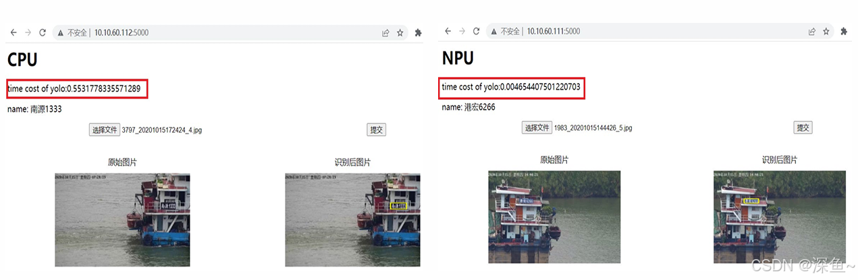Reload the NPU page at 10.10.60.111
Image resolution: width=858 pixels, height=280 pixels.
click(x=477, y=32)
